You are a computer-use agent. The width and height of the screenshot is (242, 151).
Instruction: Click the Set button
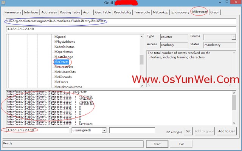coord(188,131)
